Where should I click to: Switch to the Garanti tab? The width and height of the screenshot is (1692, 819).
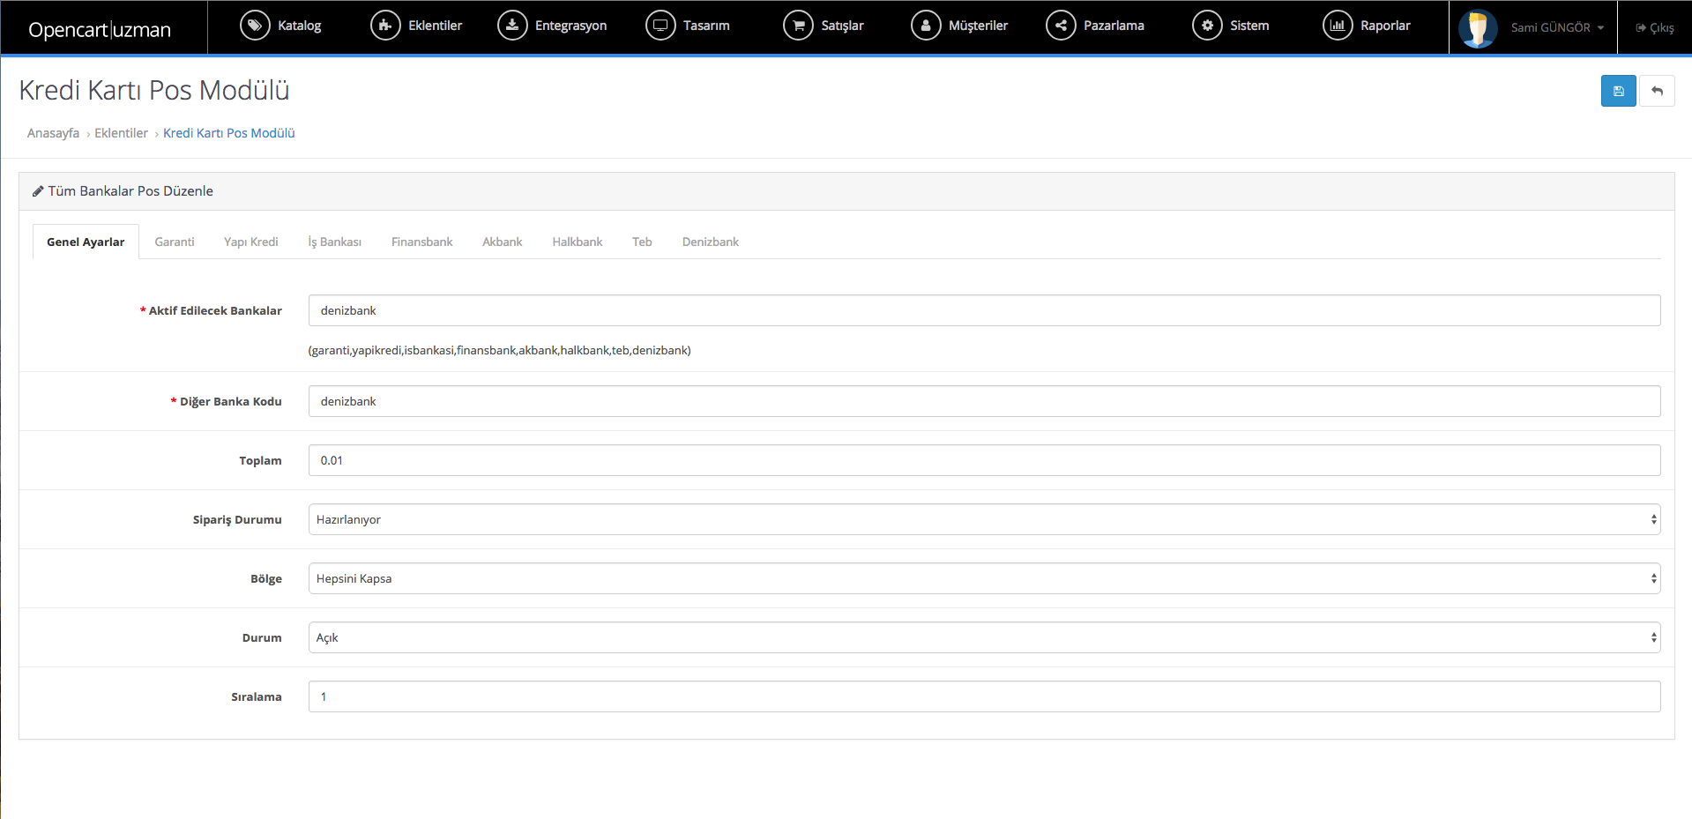coord(175,242)
